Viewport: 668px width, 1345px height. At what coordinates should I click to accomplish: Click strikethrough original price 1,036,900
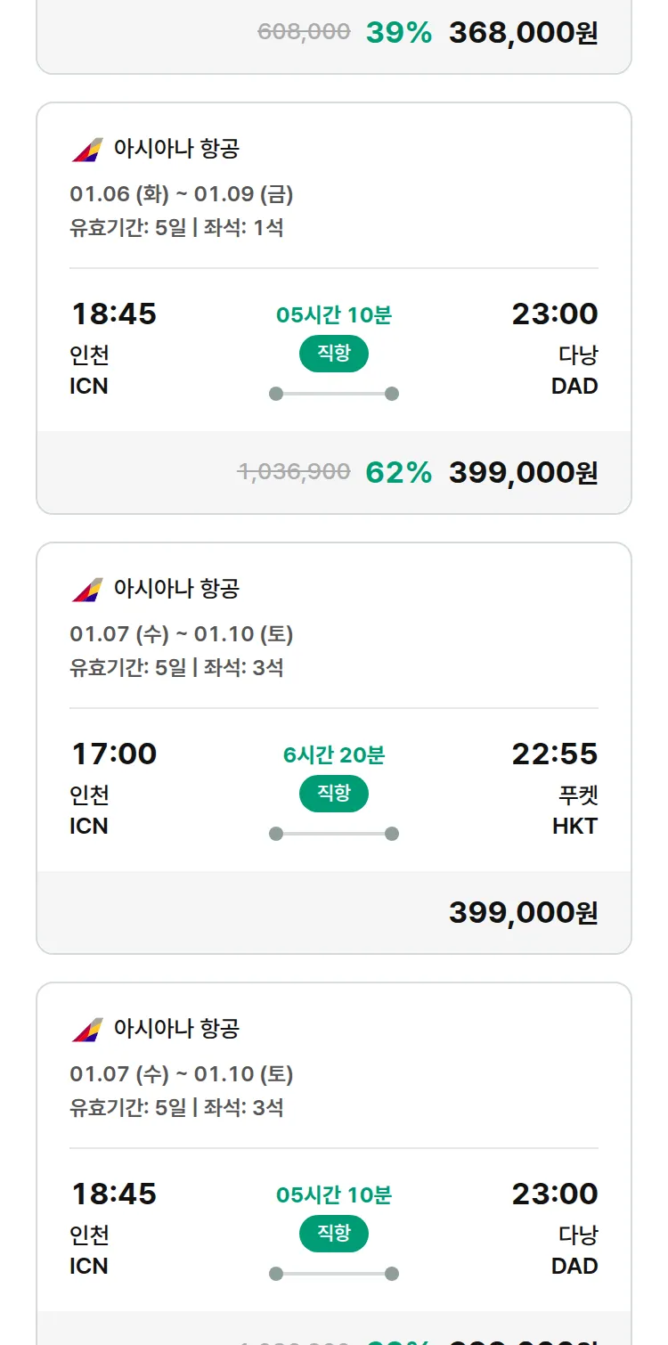[294, 472]
